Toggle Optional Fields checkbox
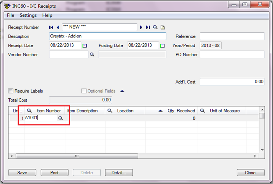This screenshot has width=273, height=184. (x=84, y=91)
